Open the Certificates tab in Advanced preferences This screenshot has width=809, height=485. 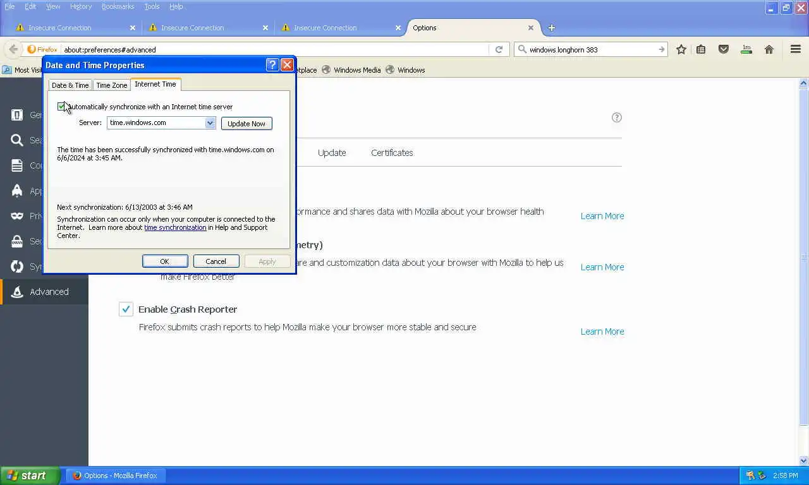pos(392,153)
